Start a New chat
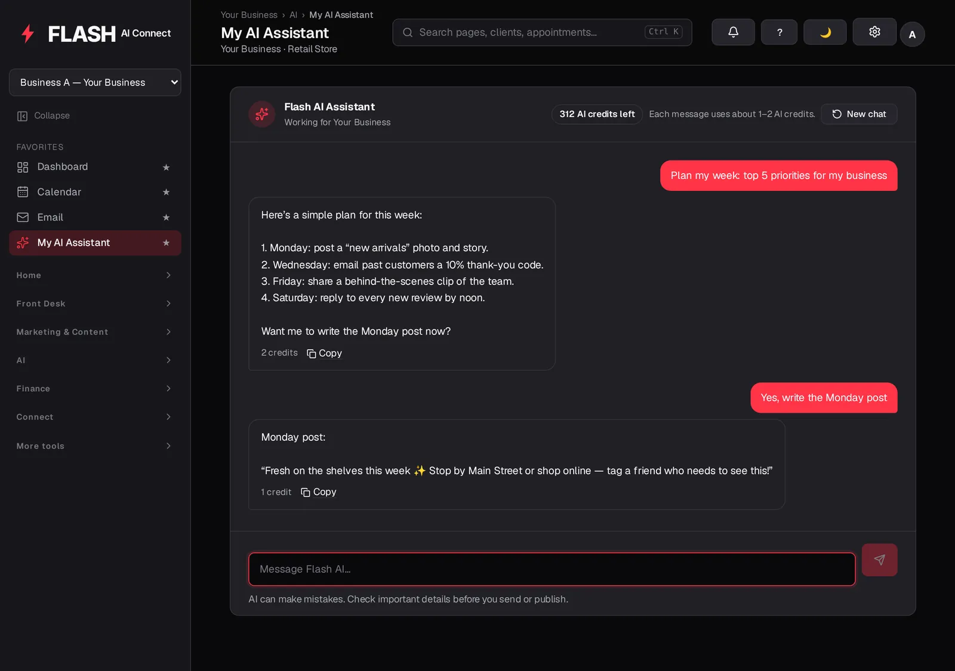This screenshot has width=955, height=671. [859, 114]
